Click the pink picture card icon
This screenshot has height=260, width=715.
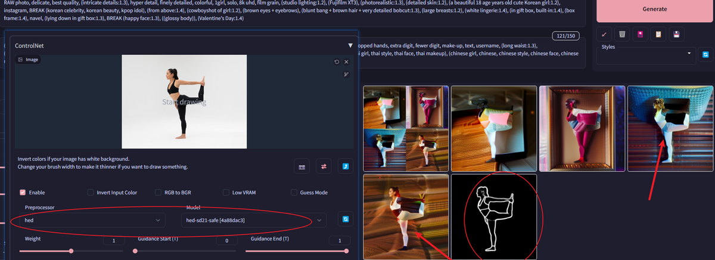coord(640,35)
